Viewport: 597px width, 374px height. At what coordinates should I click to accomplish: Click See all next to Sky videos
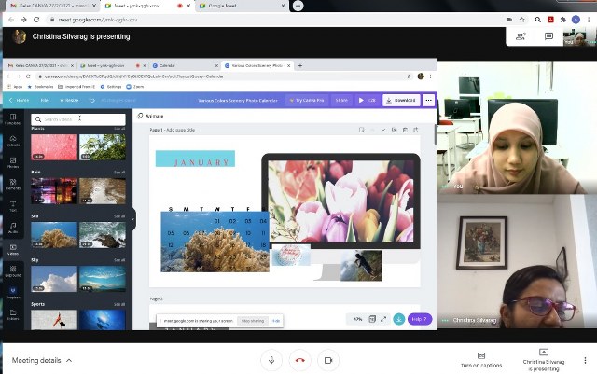click(119, 260)
